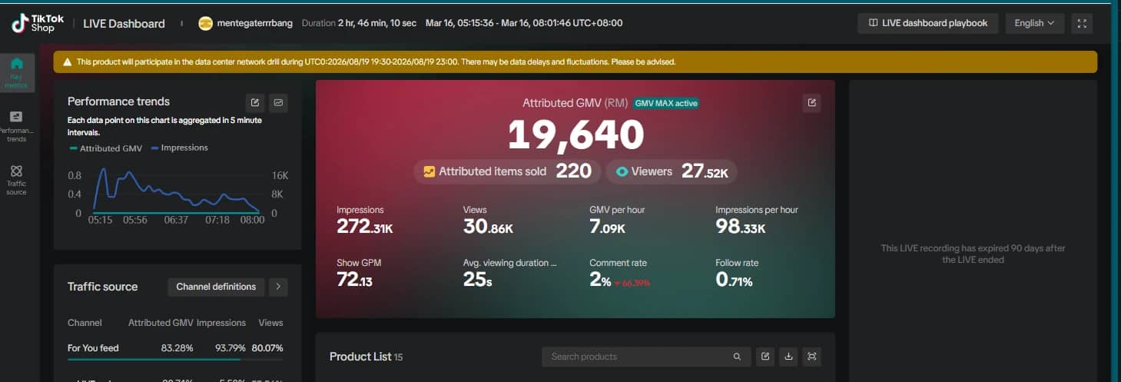
Task: Click the search magnifier icon
Action: pos(737,357)
